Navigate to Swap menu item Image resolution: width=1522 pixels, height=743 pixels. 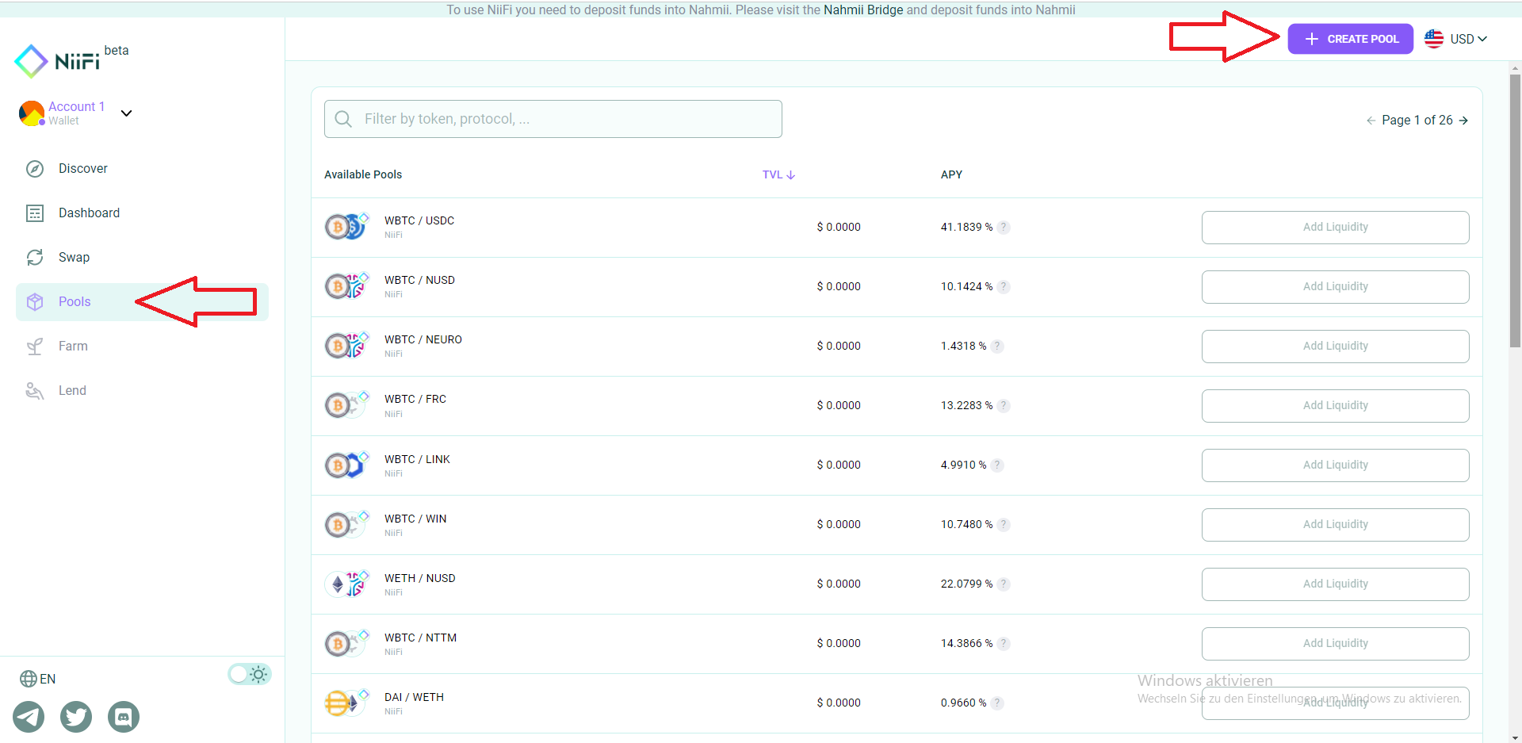(142, 257)
